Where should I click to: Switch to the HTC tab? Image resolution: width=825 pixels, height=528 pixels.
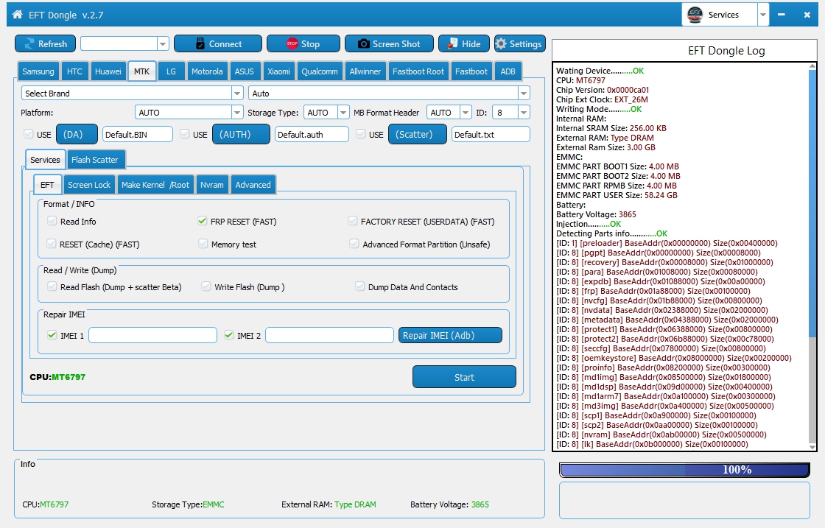pyautogui.click(x=74, y=71)
